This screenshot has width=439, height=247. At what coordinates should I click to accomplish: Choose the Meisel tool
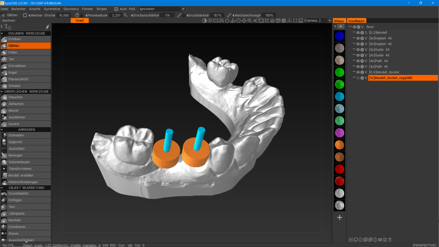[26, 111]
